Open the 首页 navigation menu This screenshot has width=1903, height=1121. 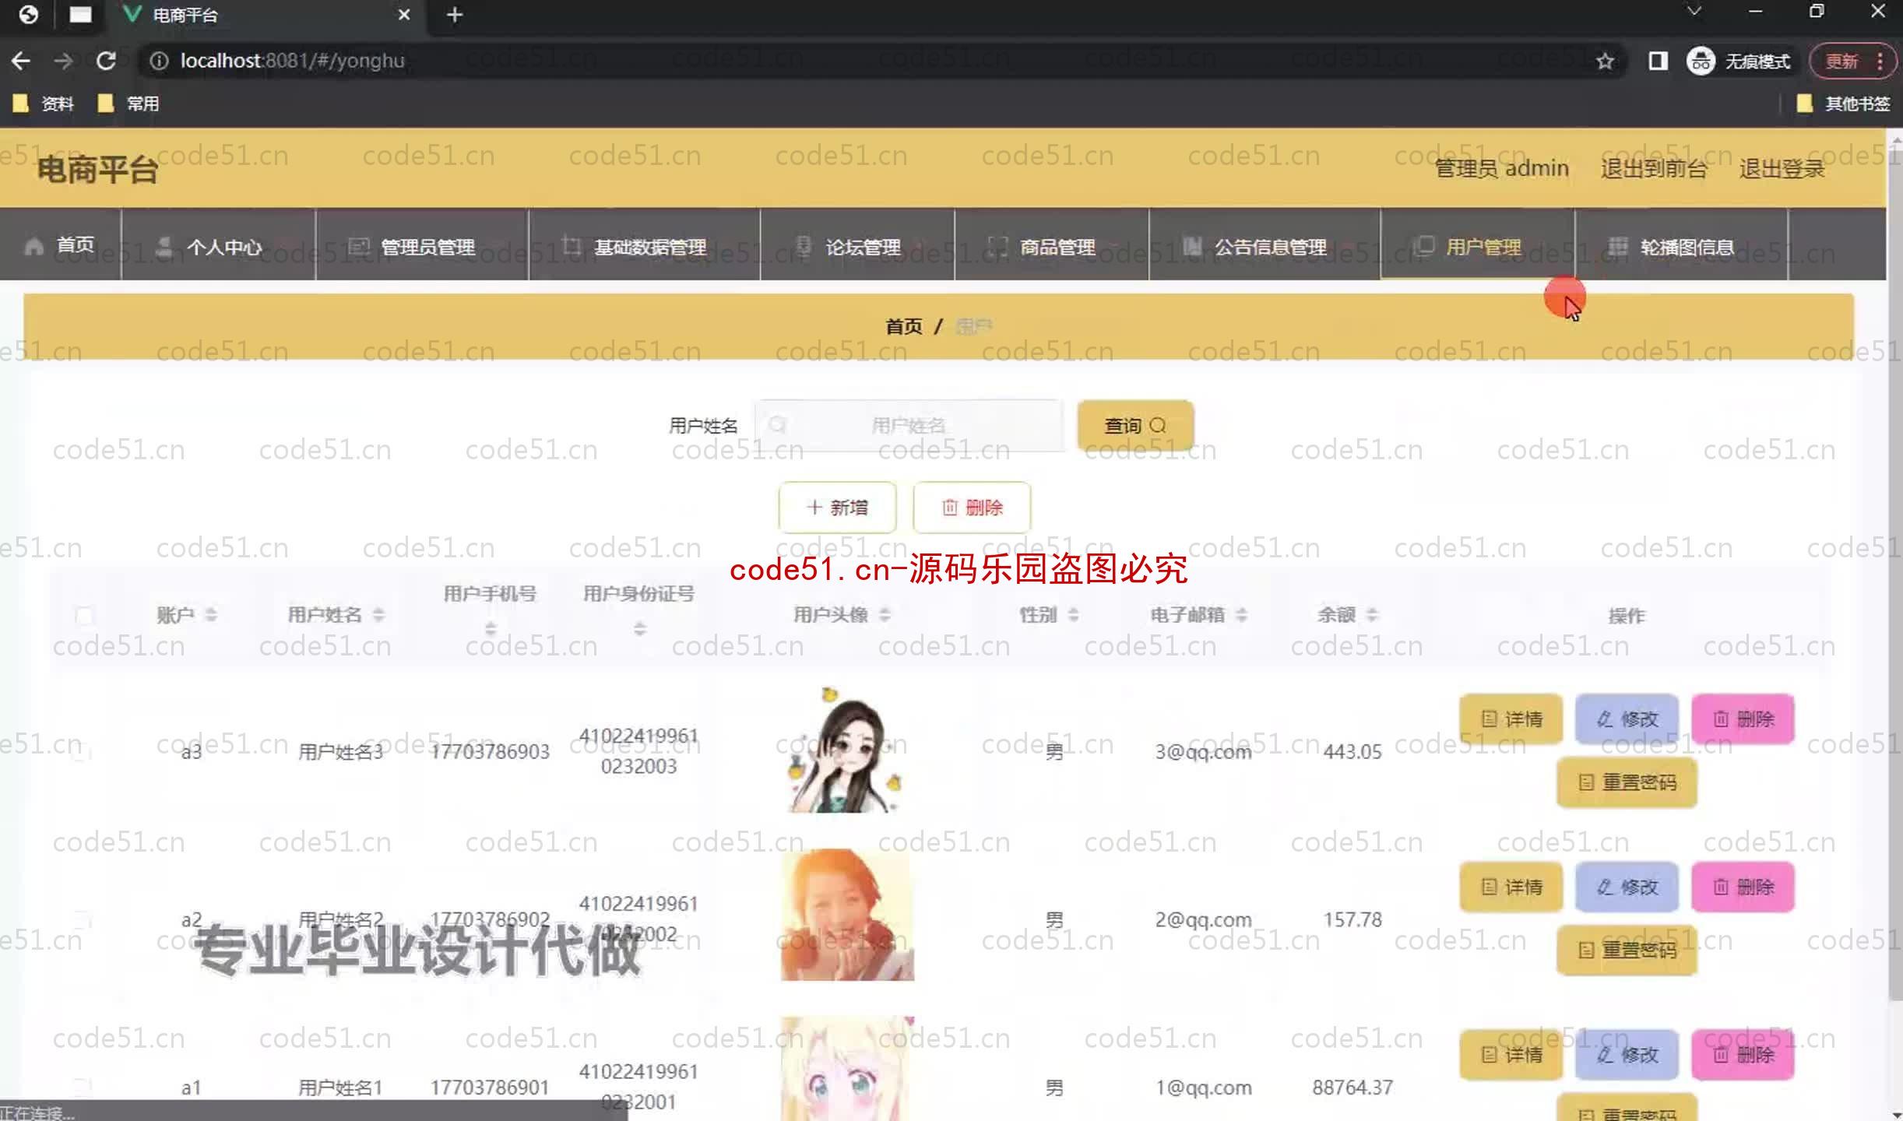(60, 245)
